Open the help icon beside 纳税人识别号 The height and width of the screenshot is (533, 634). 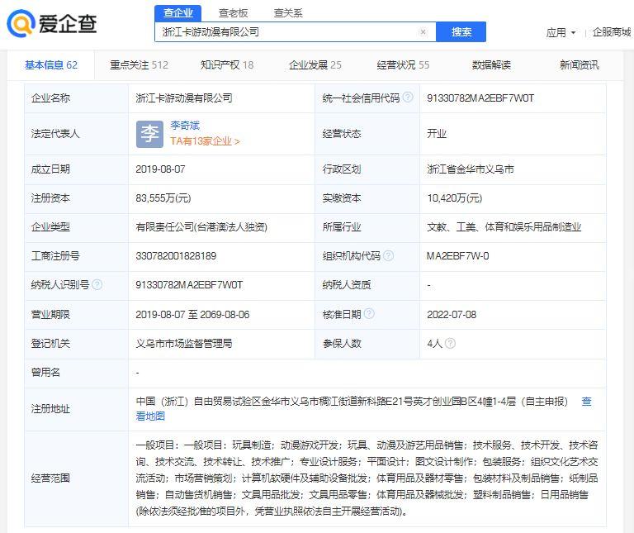tap(97, 284)
